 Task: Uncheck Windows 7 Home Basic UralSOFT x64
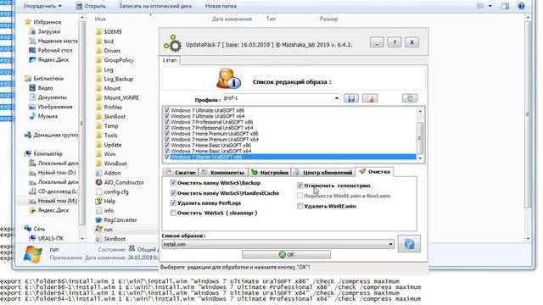coord(167,151)
